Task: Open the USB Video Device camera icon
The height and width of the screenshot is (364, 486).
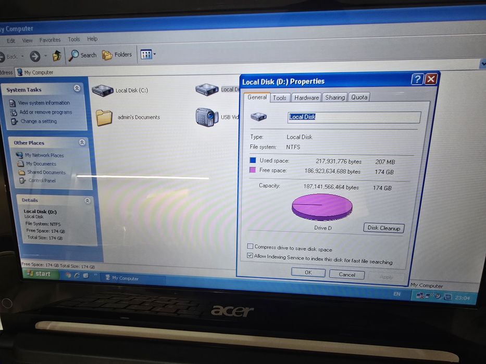Action: click(x=206, y=117)
